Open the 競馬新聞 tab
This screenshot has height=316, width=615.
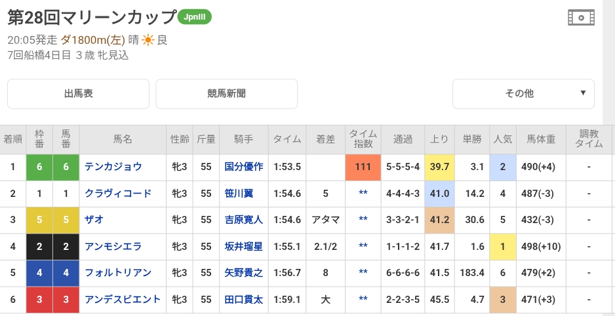click(x=226, y=94)
